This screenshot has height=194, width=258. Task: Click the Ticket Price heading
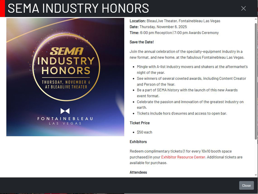[x=140, y=123]
